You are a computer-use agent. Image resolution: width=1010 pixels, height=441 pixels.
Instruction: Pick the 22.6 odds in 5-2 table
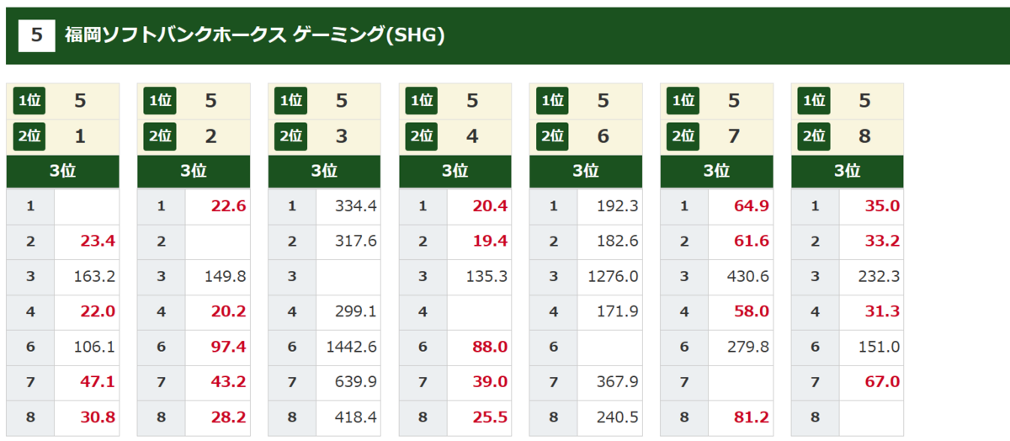point(217,206)
